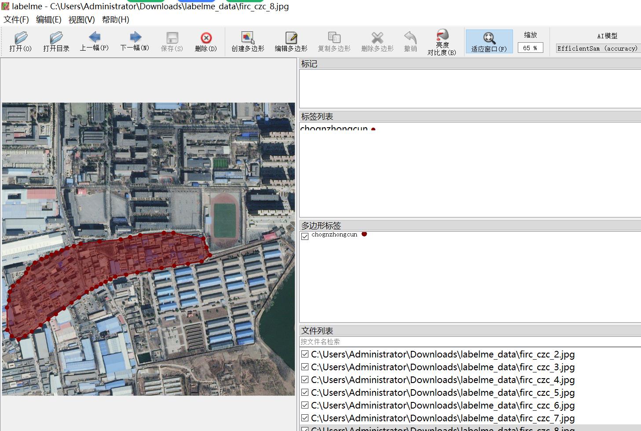The height and width of the screenshot is (431, 641).
Task: Open the Help (帮助) menu
Action: 115,20
